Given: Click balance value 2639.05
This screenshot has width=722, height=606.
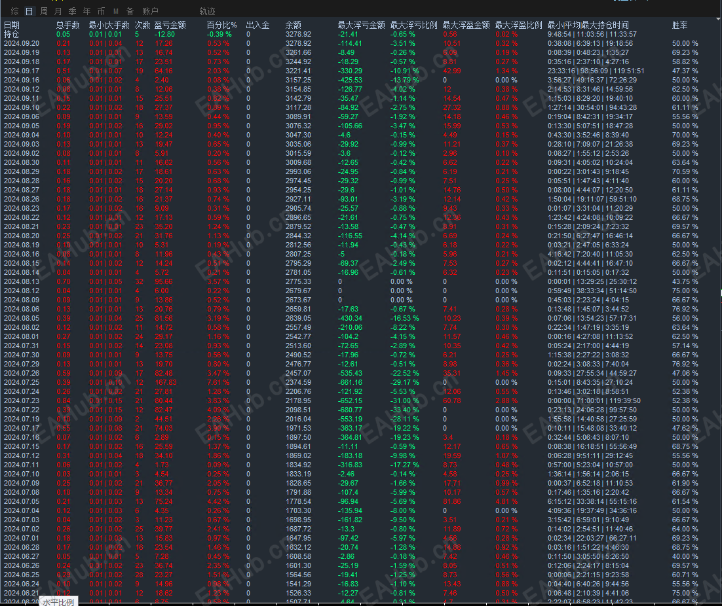Looking at the screenshot, I should [x=298, y=319].
